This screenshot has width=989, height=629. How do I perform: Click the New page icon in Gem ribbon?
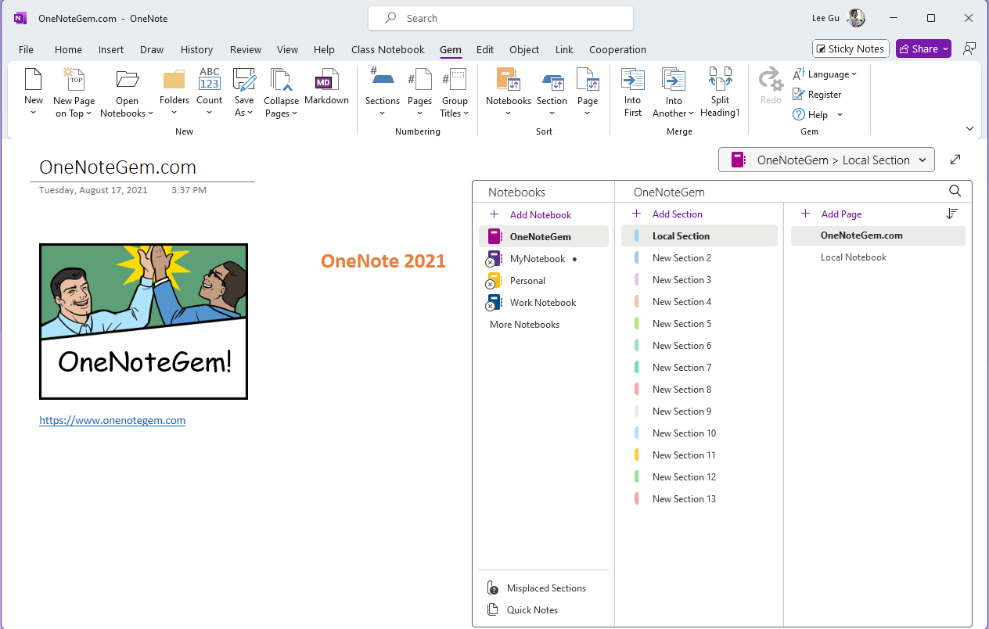coord(33,80)
